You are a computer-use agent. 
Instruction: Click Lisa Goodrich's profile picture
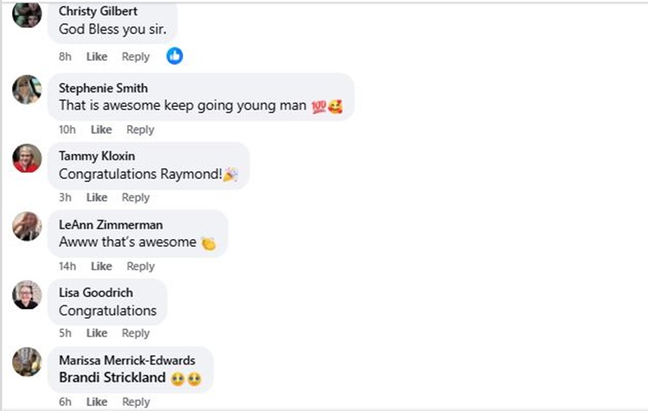[27, 294]
